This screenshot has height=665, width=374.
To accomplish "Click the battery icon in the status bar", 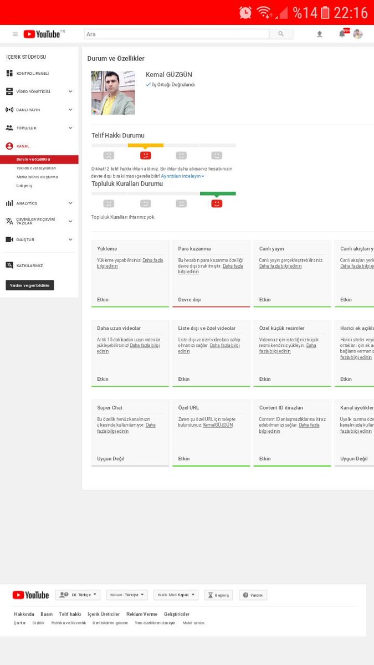I will tap(325, 12).
